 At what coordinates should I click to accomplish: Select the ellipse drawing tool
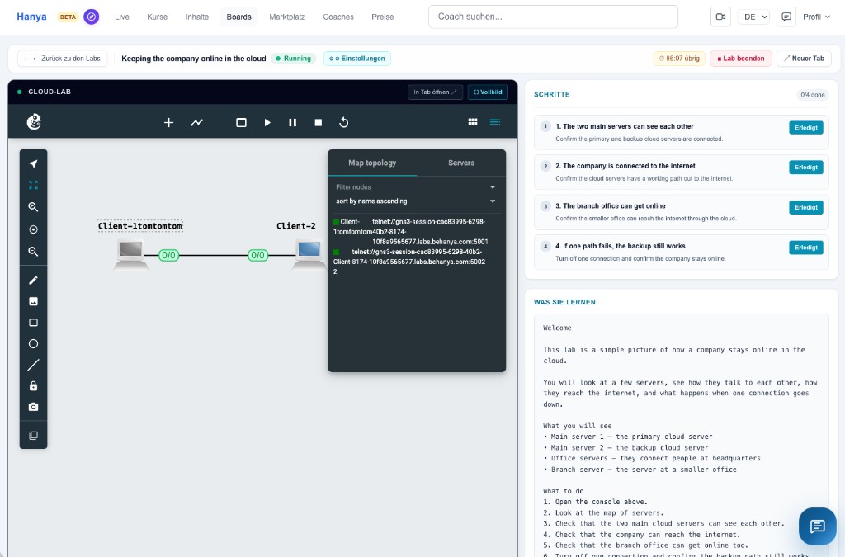click(x=33, y=343)
